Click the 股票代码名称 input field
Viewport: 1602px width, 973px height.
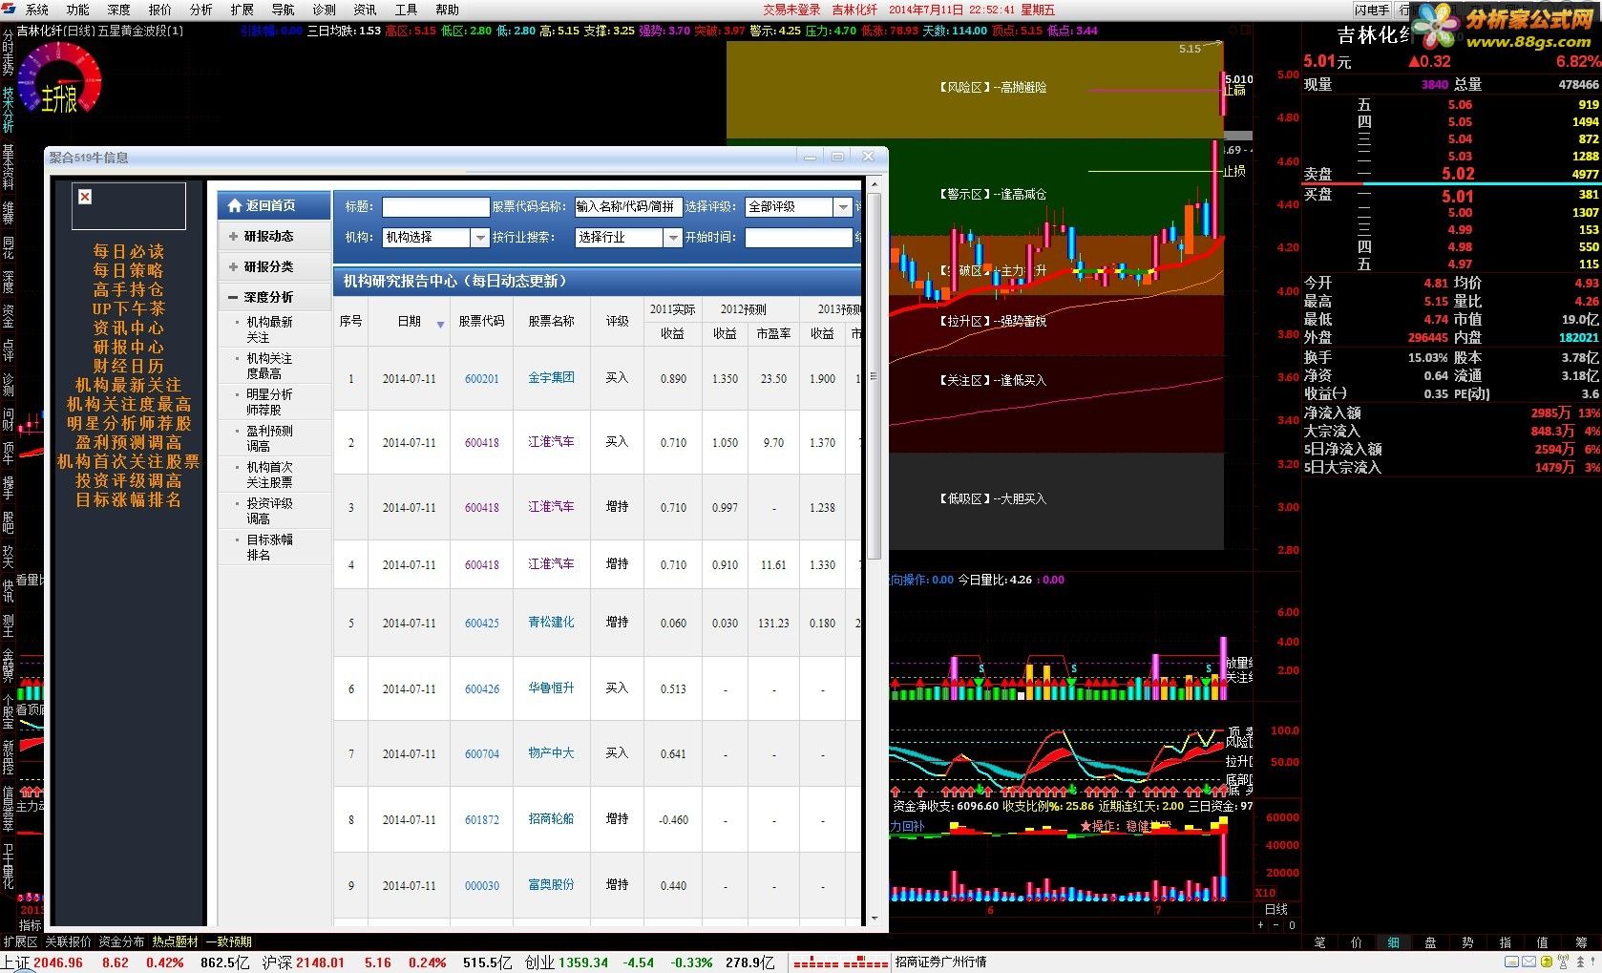click(x=628, y=207)
